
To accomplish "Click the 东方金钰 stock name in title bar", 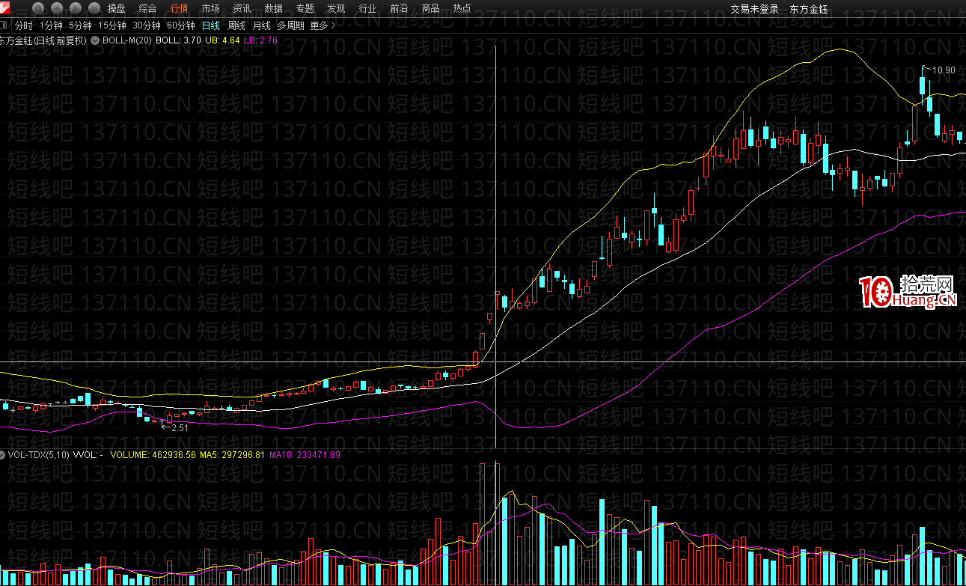I will pyautogui.click(x=808, y=9).
